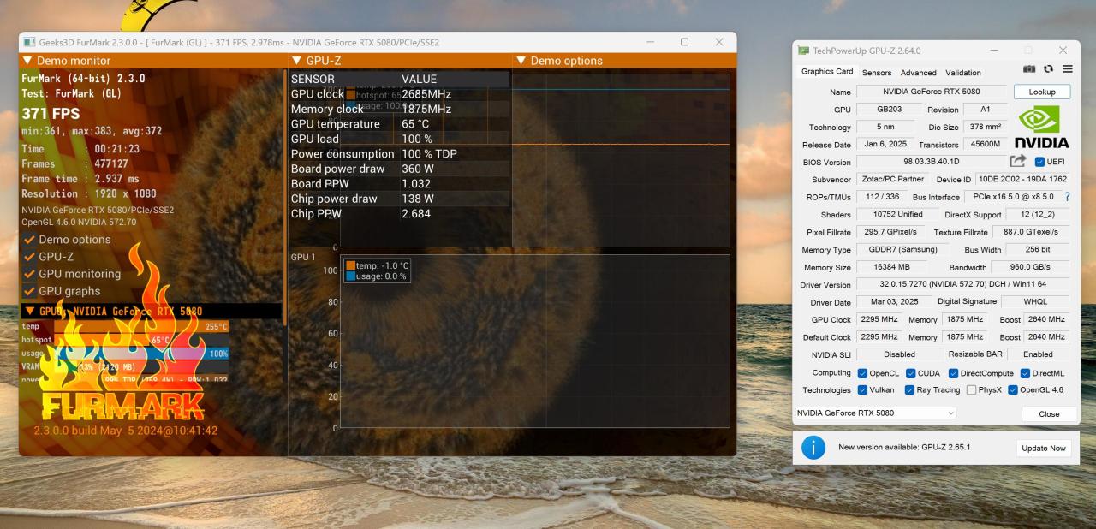Collapse the Demo monitor panel
Image resolution: width=1096 pixels, height=529 pixels.
click(27, 61)
